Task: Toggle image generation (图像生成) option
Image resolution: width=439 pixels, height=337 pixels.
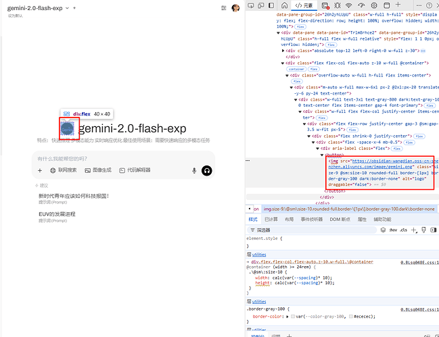Action: click(x=98, y=170)
